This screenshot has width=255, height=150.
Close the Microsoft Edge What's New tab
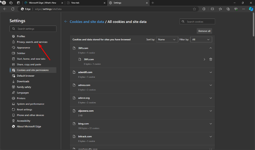tap(62, 3)
